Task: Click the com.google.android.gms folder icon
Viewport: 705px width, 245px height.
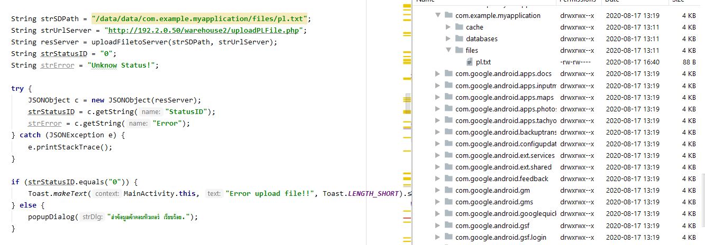Action: (449, 202)
